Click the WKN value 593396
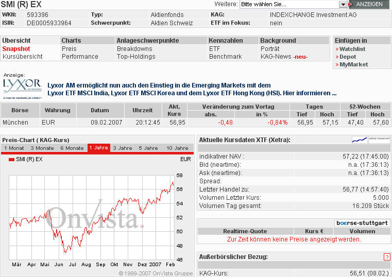 tap(38, 15)
